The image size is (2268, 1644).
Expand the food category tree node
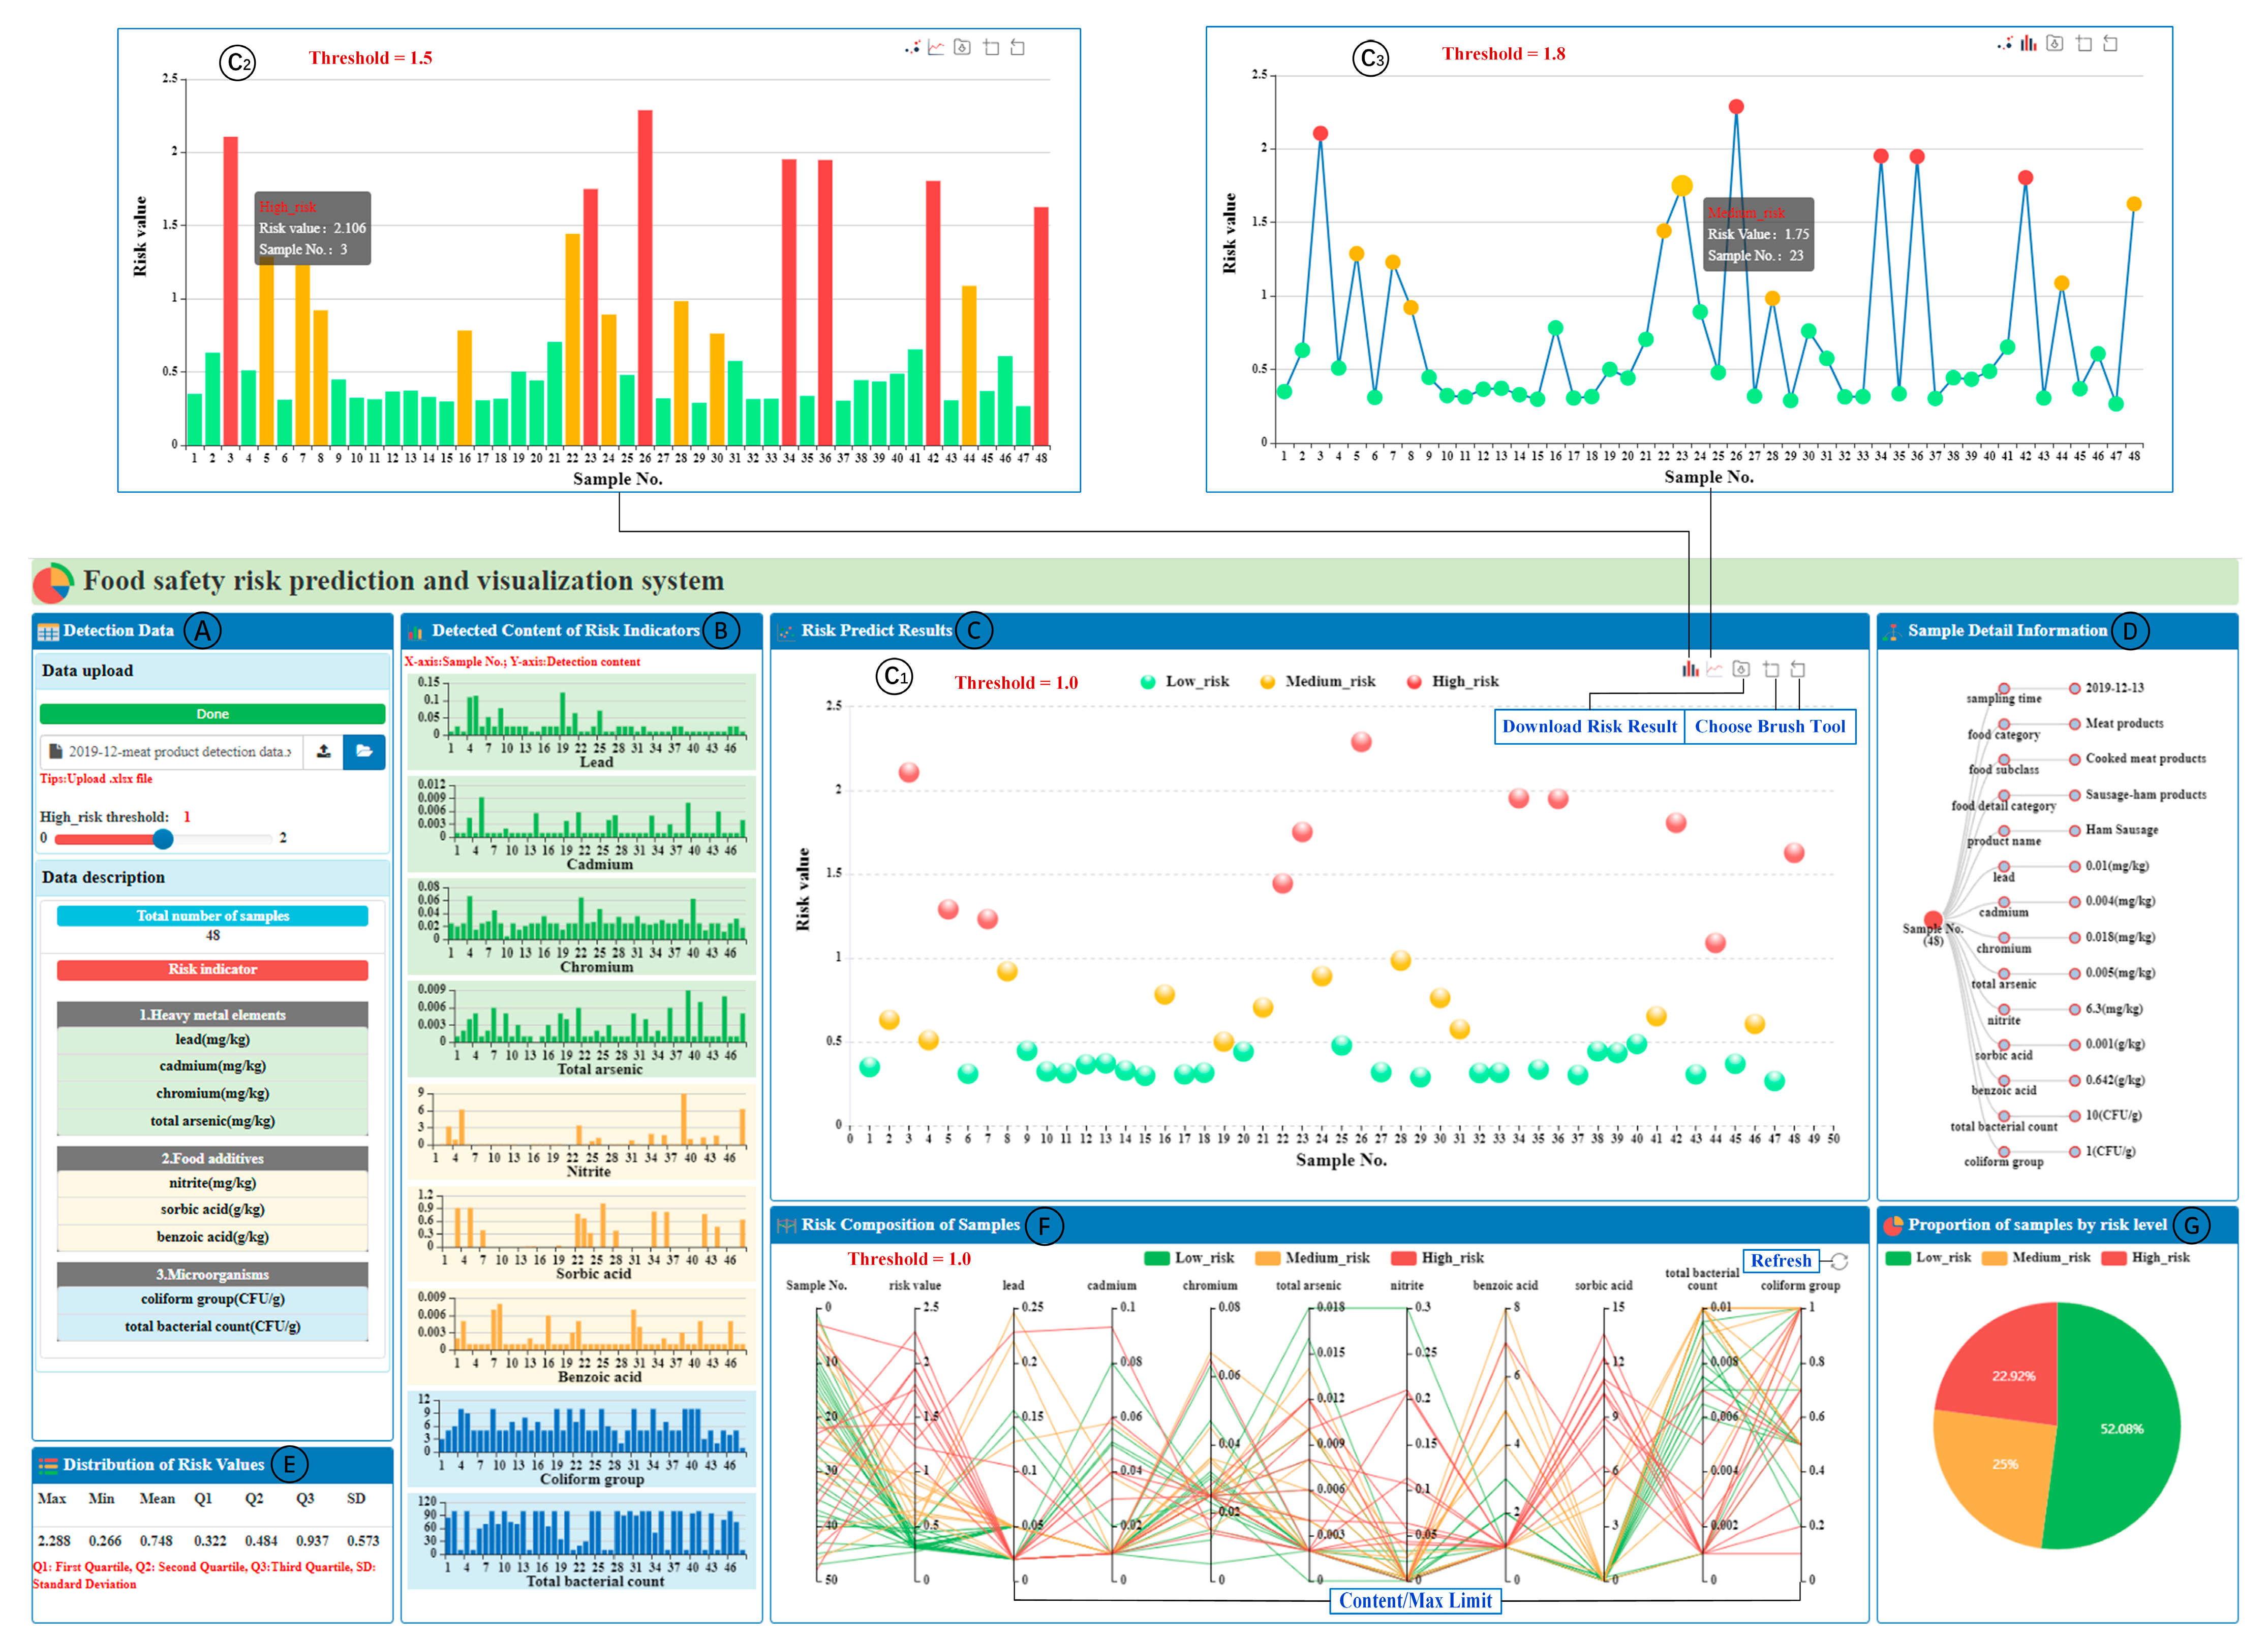click(2003, 723)
